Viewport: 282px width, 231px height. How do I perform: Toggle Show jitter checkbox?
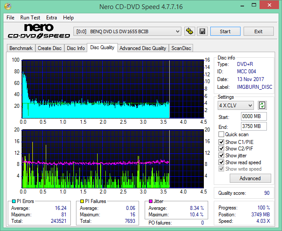pos(221,156)
